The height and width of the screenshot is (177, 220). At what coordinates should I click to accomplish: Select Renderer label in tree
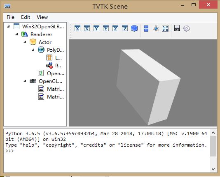tap(41, 34)
